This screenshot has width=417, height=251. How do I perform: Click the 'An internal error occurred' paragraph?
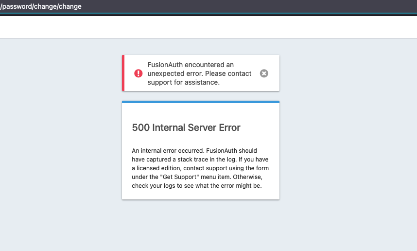[x=200, y=168]
